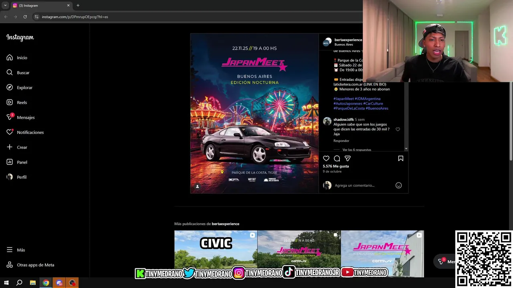Click '5.576 Me gusta' likes count
This screenshot has height=288, width=513.
(336, 166)
